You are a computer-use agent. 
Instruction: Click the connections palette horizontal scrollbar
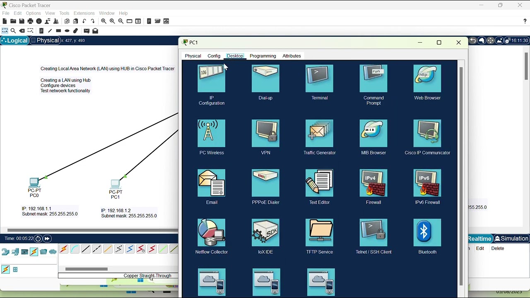[87, 269]
